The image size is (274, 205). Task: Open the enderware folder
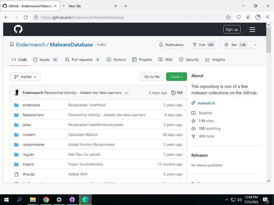(x=31, y=105)
